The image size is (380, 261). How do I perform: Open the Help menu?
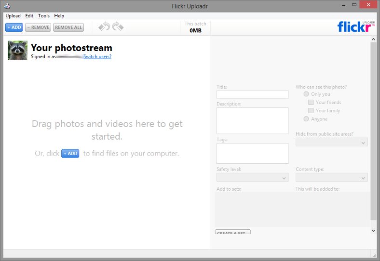59,16
